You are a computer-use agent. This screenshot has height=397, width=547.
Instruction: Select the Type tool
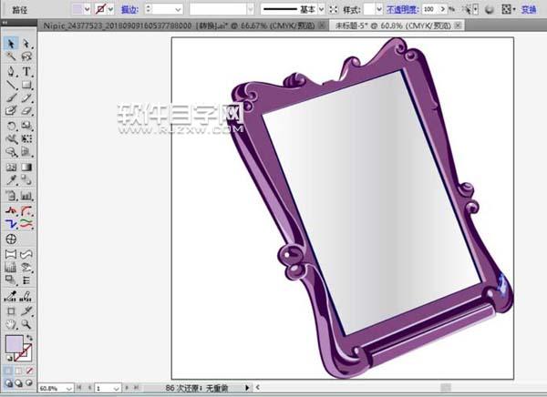tap(26, 71)
